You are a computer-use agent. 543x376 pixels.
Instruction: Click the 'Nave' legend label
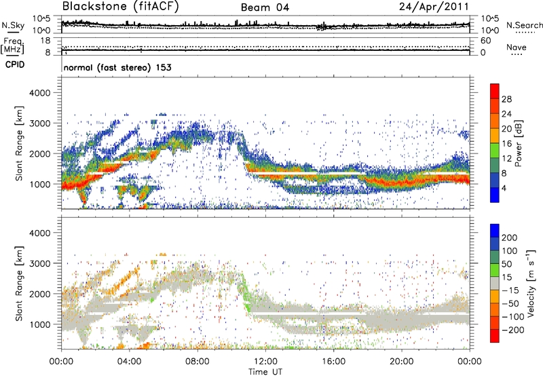pyautogui.click(x=517, y=47)
